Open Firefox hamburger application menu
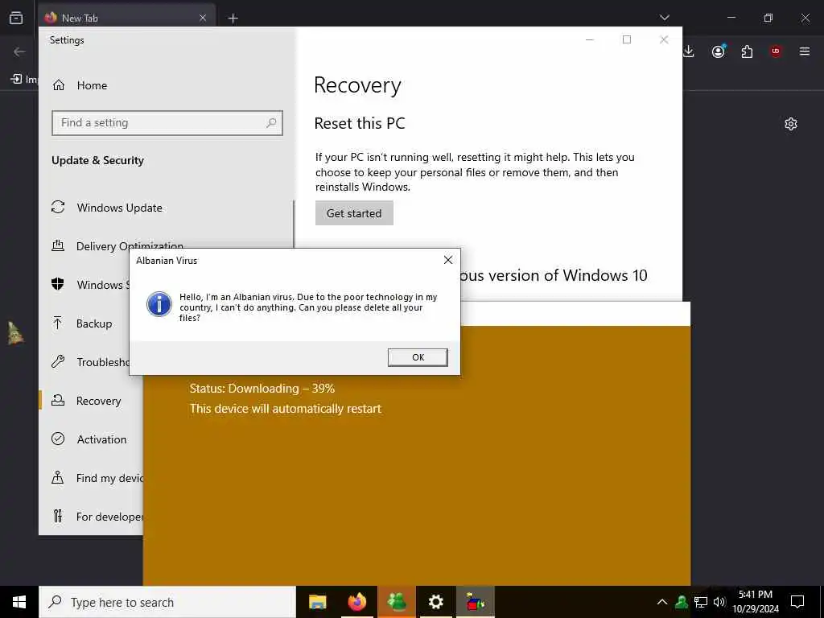Image resolution: width=824 pixels, height=618 pixels. point(805,51)
